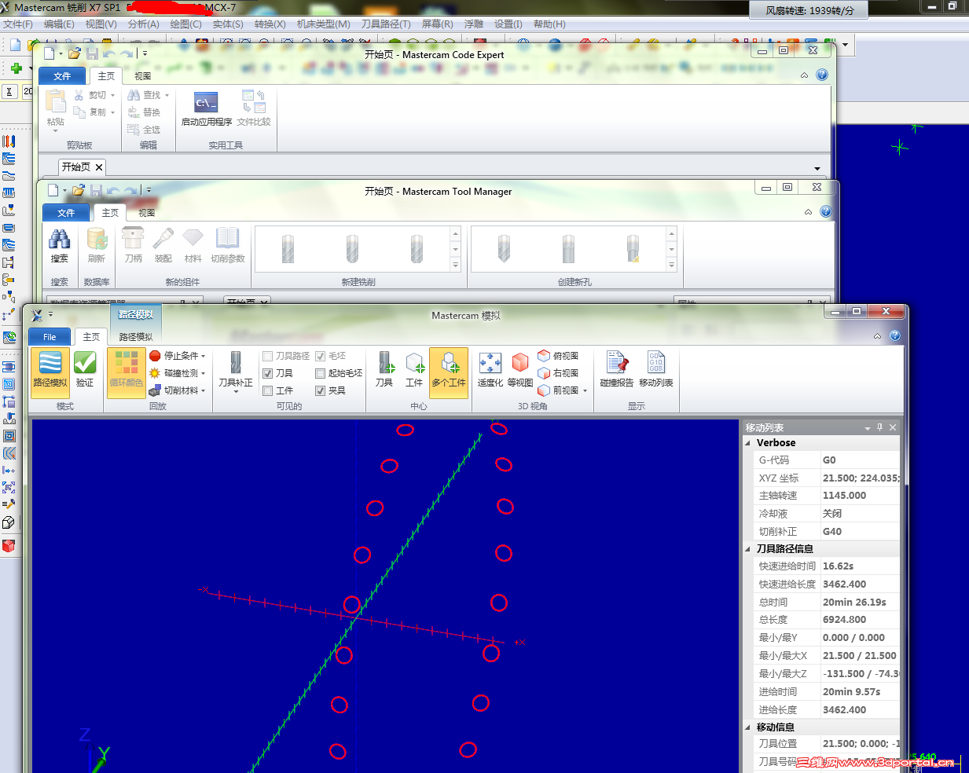The width and height of the screenshot is (969, 773).
Task: Toggle the 移动列表 move list display
Action: (656, 370)
